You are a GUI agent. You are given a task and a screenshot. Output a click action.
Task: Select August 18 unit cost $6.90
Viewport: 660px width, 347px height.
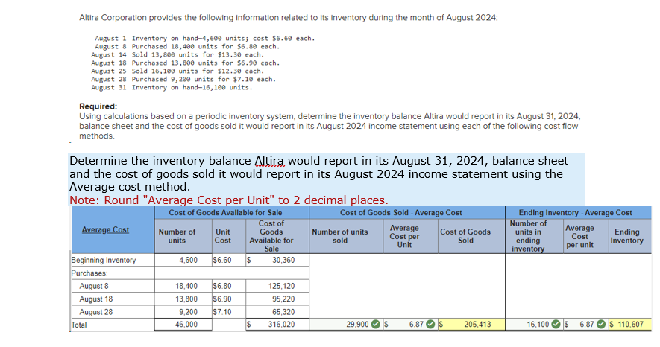pyautogui.click(x=228, y=299)
